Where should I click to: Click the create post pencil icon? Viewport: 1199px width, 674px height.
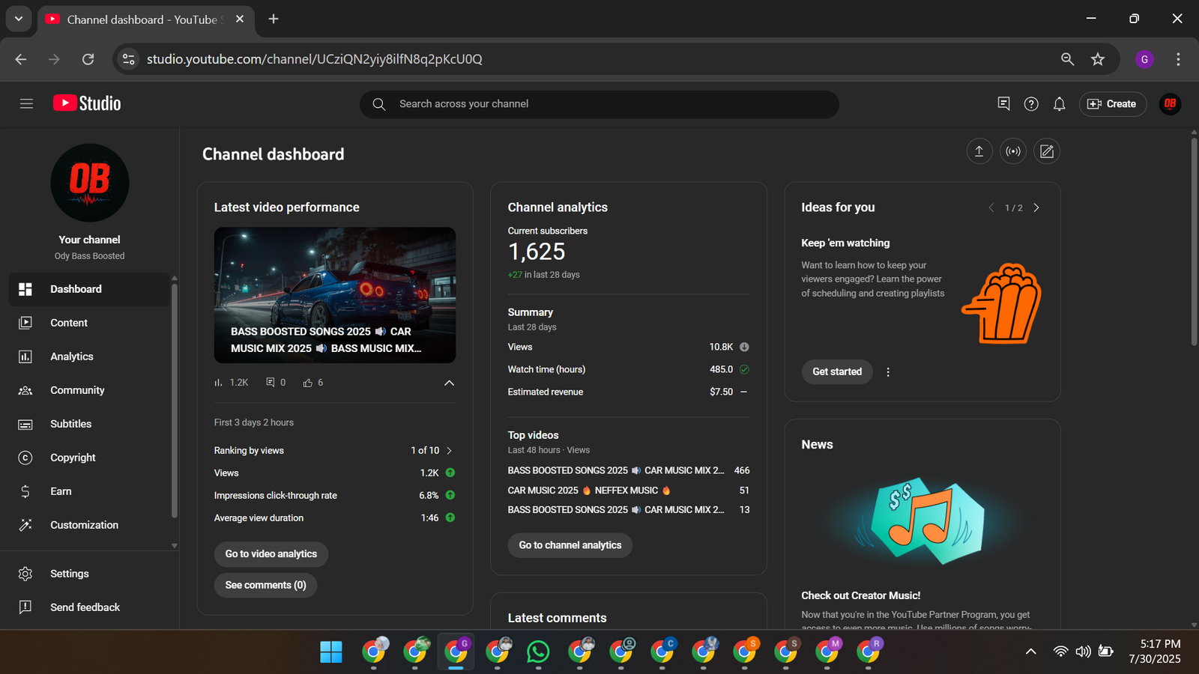click(x=1047, y=151)
